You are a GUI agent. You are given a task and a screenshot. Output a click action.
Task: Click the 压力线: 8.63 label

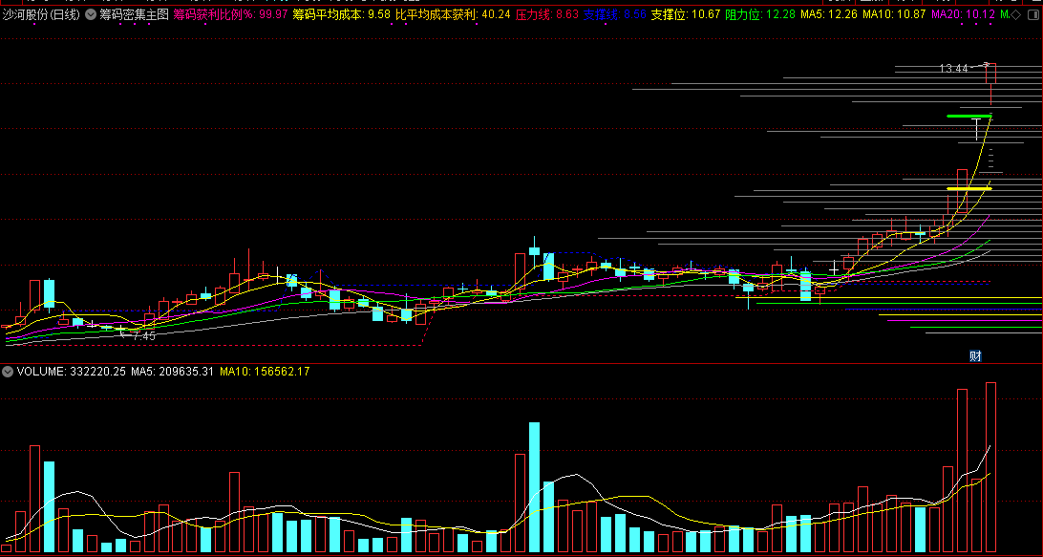[x=546, y=14]
